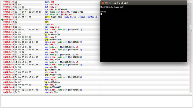The image size is (193, 108).
Task: Select address 0804:843f in address column
Action: coord(9,12)
